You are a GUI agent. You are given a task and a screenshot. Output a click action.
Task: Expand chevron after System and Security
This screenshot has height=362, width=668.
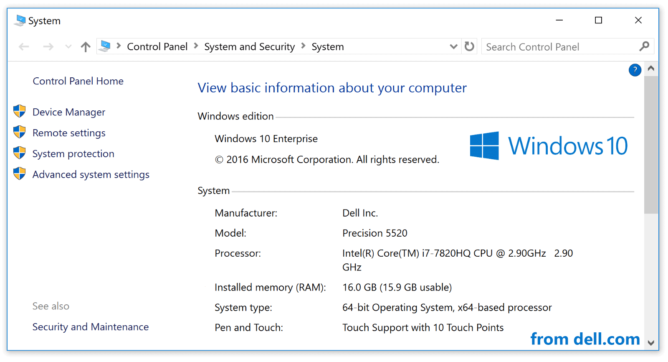pos(303,46)
